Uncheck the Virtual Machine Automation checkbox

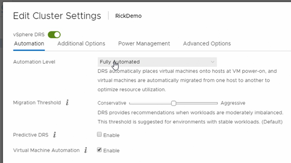[99, 150]
